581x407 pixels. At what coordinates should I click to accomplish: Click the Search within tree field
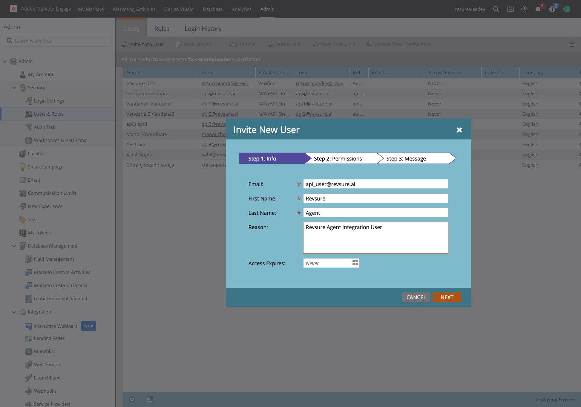[x=58, y=41]
